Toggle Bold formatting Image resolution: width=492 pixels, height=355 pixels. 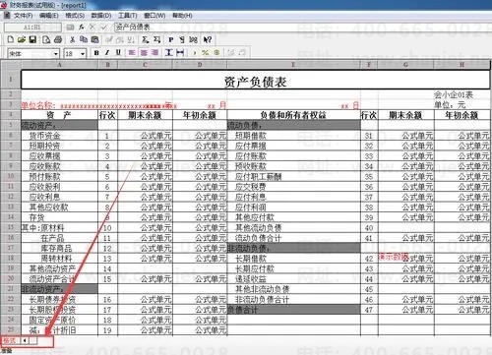[96, 52]
